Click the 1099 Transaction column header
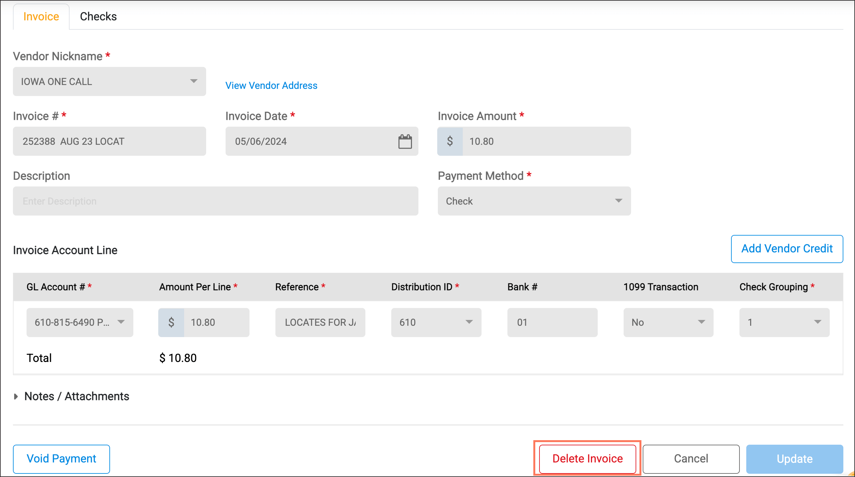This screenshot has height=477, width=855. click(x=661, y=287)
